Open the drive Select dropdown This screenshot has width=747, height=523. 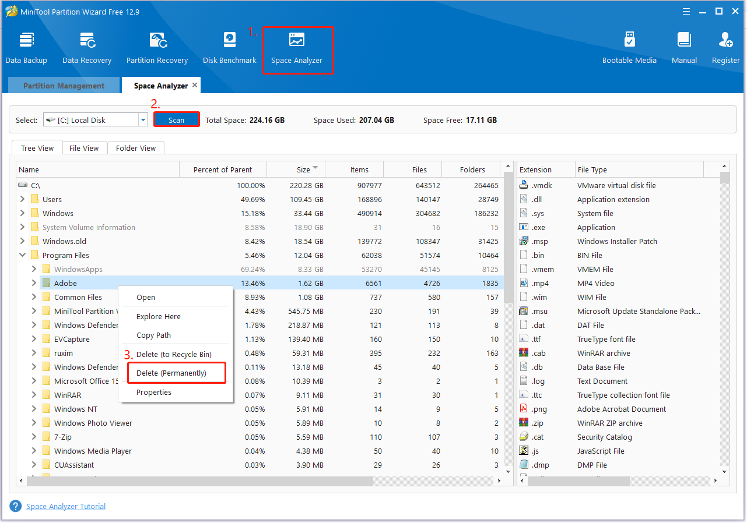click(143, 120)
